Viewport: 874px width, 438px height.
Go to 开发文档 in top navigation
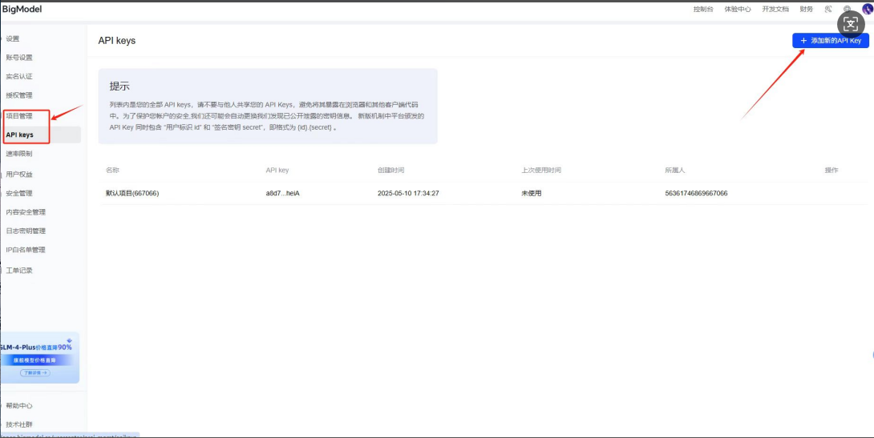(x=775, y=9)
